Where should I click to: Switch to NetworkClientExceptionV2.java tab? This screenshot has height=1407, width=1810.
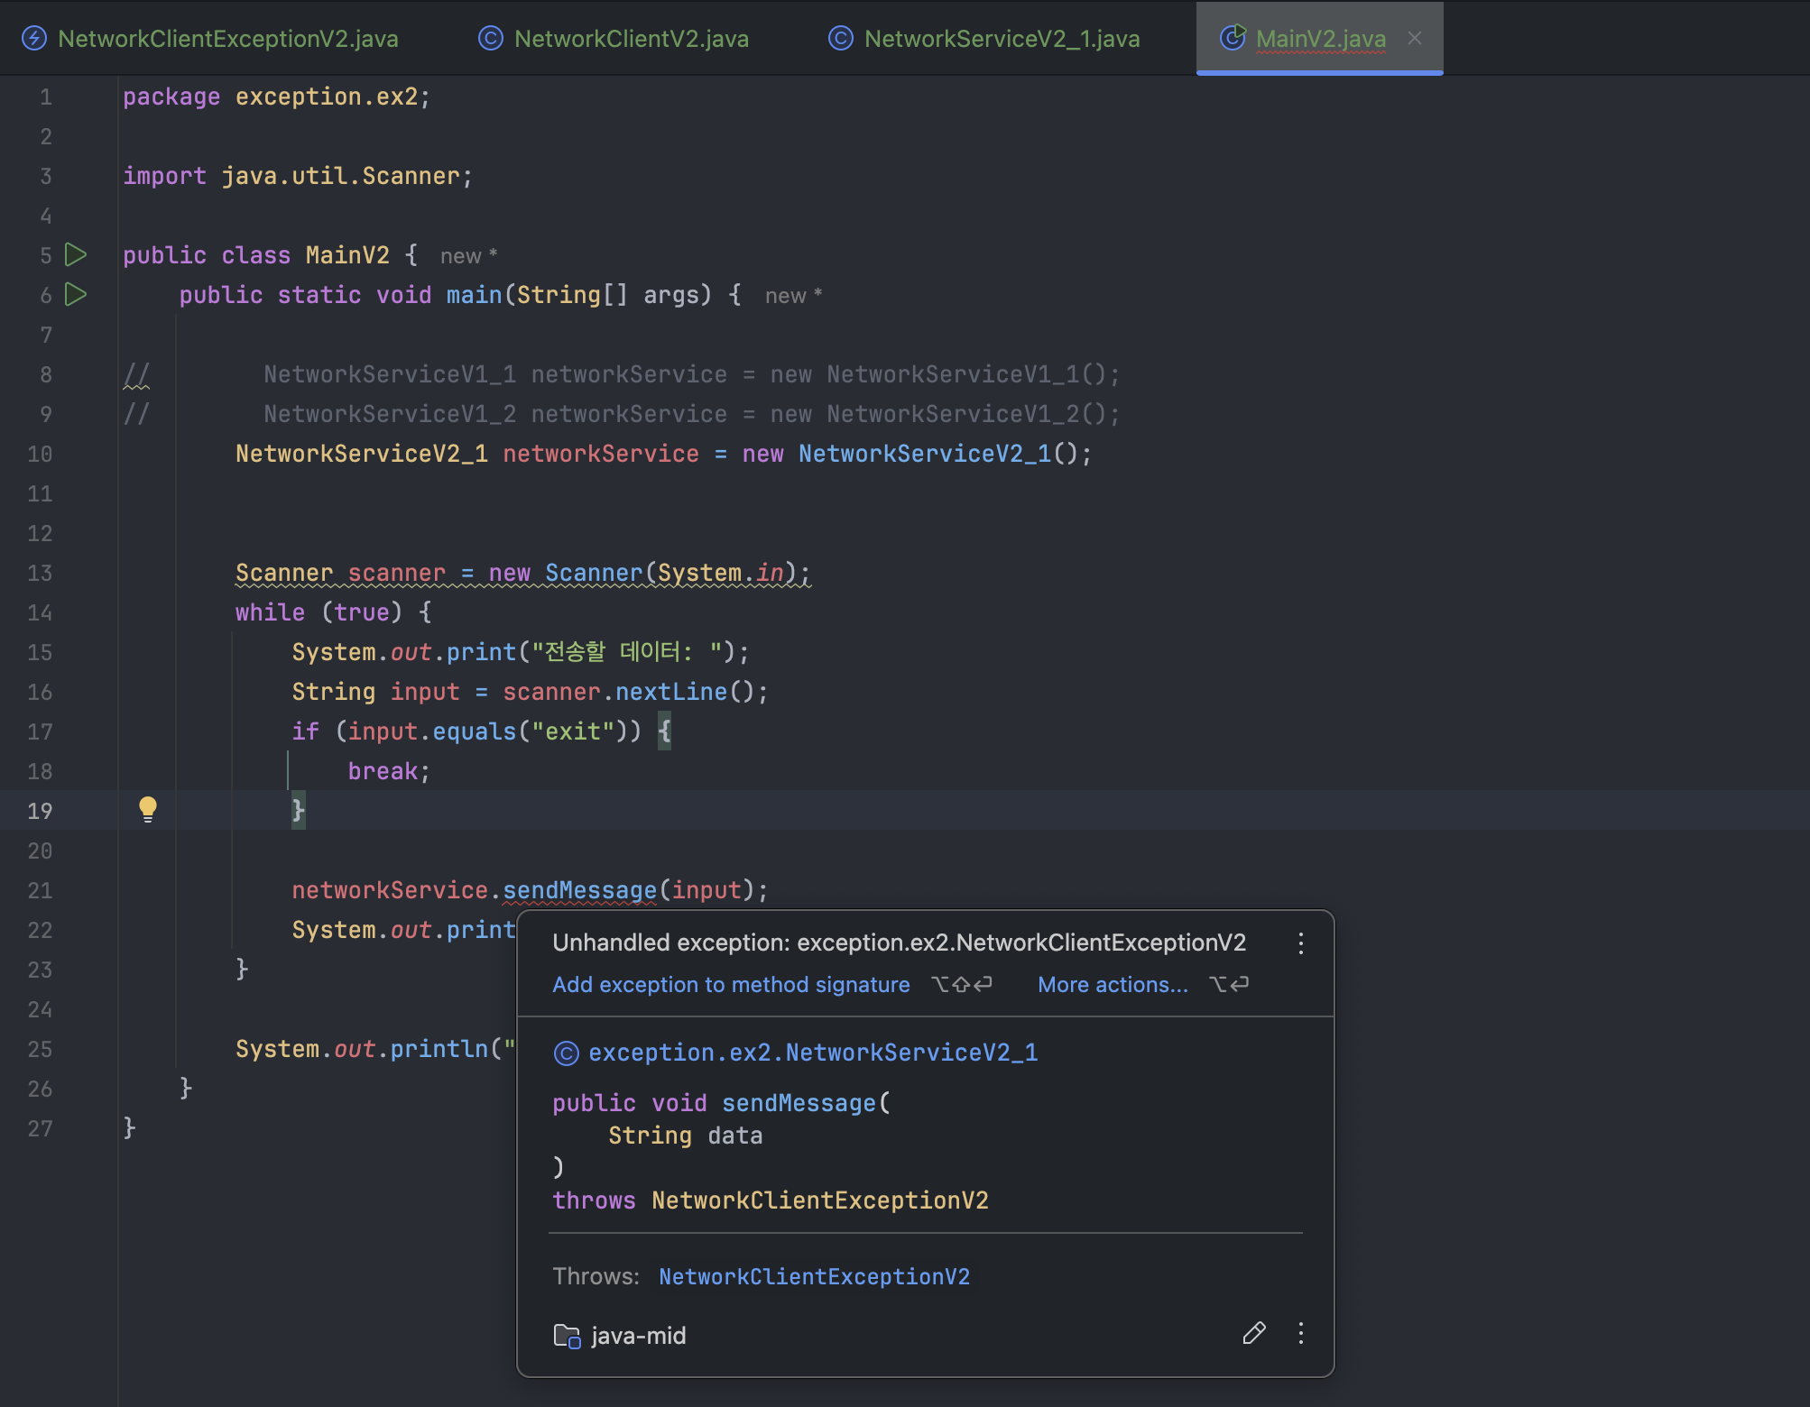(x=227, y=39)
